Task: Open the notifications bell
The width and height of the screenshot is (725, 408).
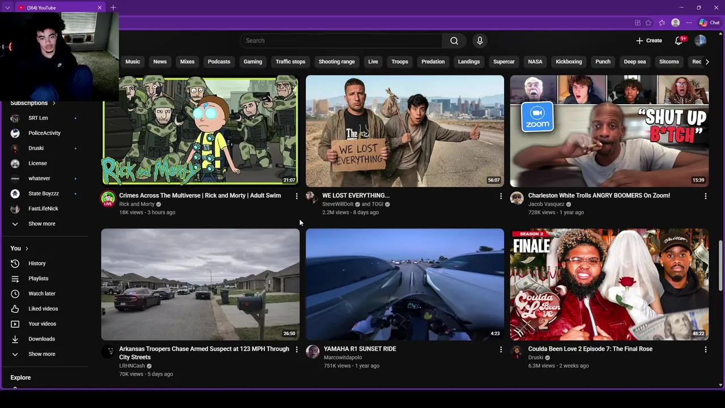Action: coord(679,41)
